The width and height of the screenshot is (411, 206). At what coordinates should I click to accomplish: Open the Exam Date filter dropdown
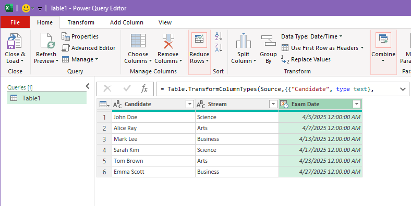coord(357,105)
